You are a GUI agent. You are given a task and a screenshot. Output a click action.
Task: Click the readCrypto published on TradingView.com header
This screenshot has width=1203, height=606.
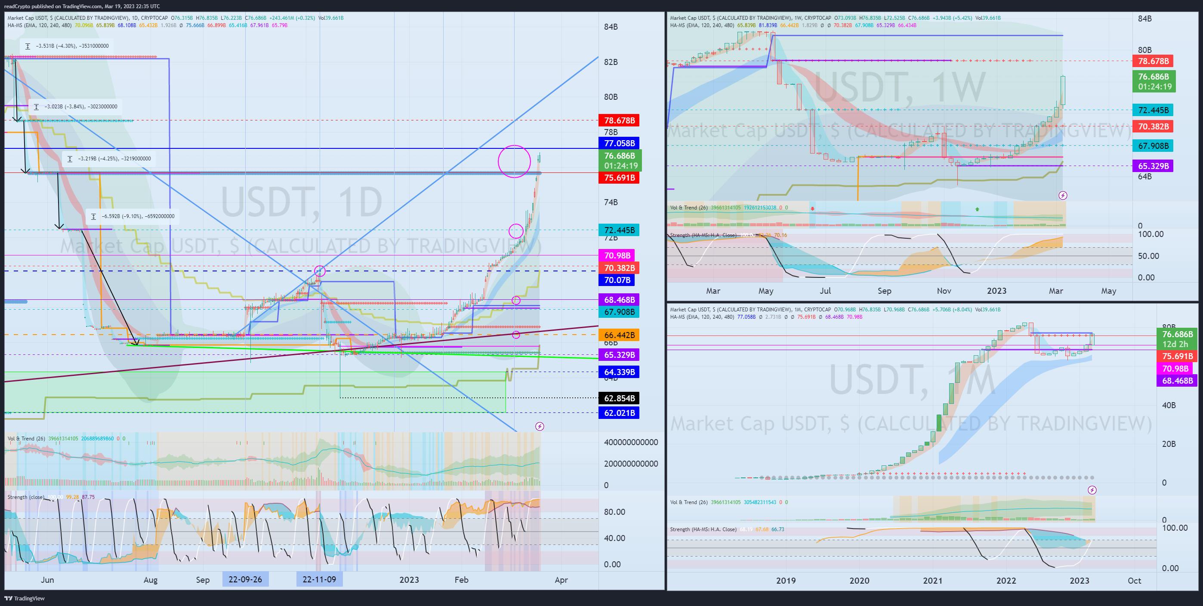(x=82, y=6)
